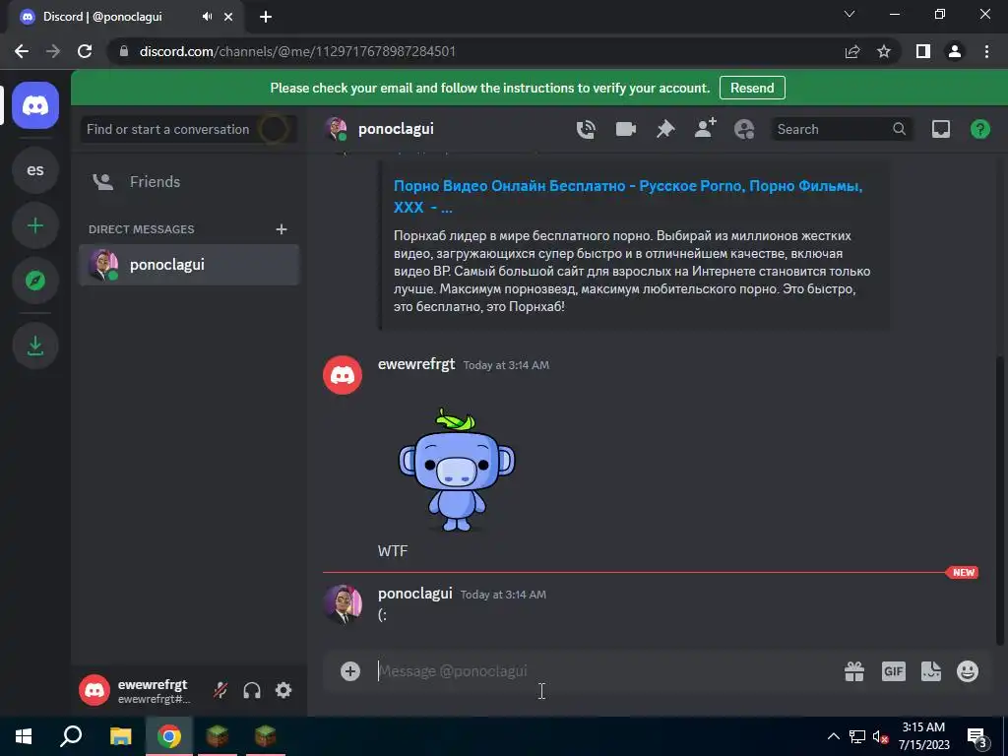Open Windows Start menu
The image size is (1008, 756).
[24, 736]
